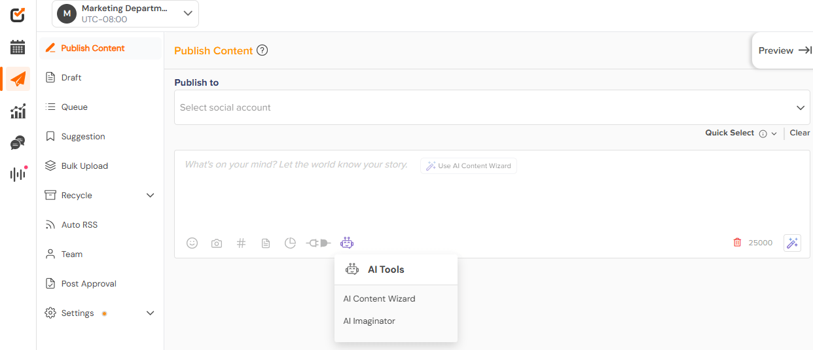
Task: Click the UTC-08:00 timezone text
Action: pyautogui.click(x=105, y=20)
